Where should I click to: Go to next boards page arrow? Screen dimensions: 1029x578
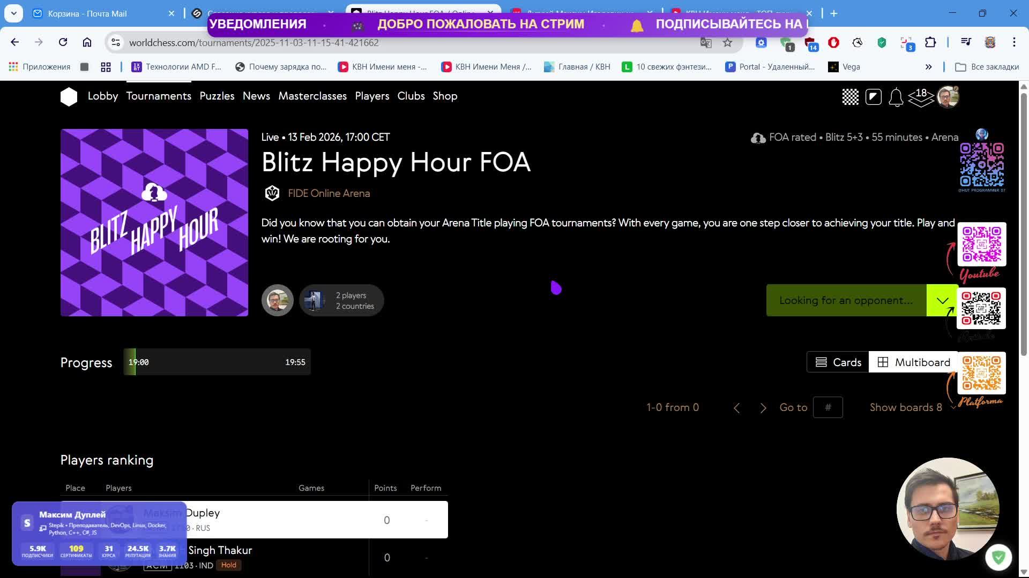[x=763, y=408]
